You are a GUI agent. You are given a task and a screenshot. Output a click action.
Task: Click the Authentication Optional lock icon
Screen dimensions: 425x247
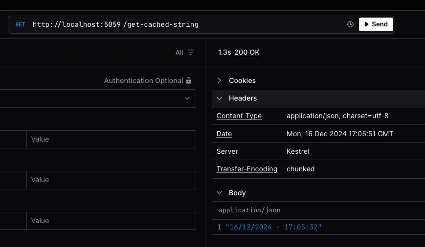[x=189, y=81]
